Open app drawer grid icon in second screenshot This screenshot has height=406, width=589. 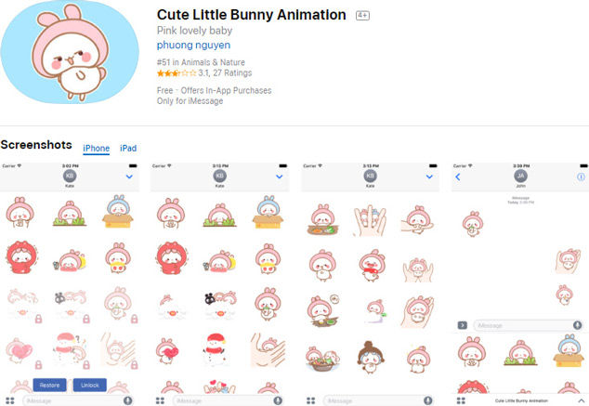point(160,400)
